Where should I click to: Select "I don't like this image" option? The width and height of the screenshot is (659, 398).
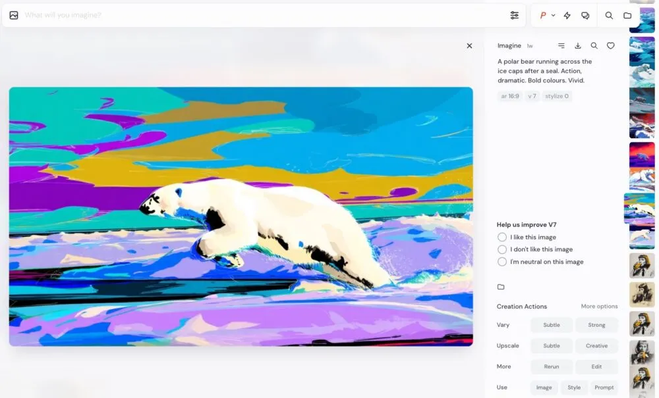coord(502,249)
